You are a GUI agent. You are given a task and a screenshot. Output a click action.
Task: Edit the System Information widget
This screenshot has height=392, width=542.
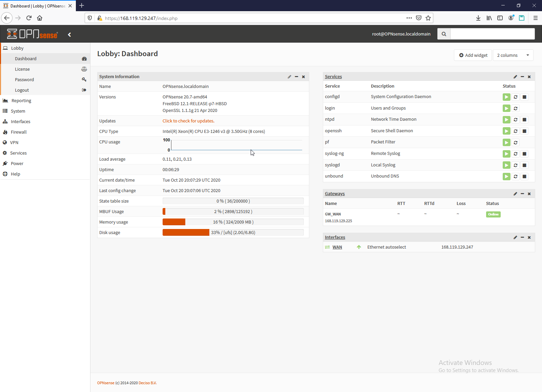(289, 77)
